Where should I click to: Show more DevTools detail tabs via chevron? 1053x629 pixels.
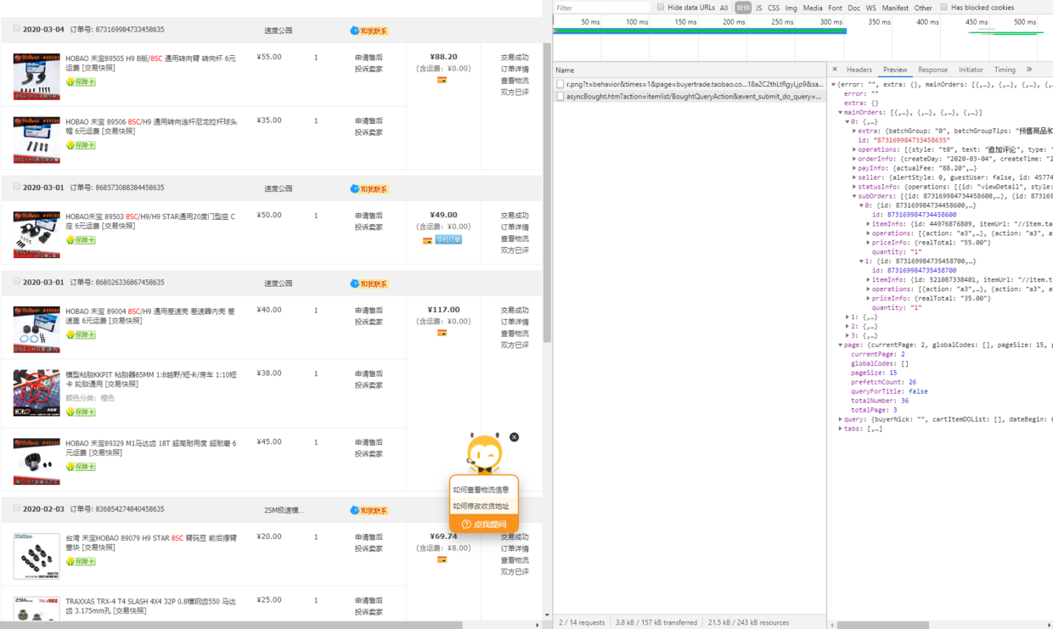1029,70
